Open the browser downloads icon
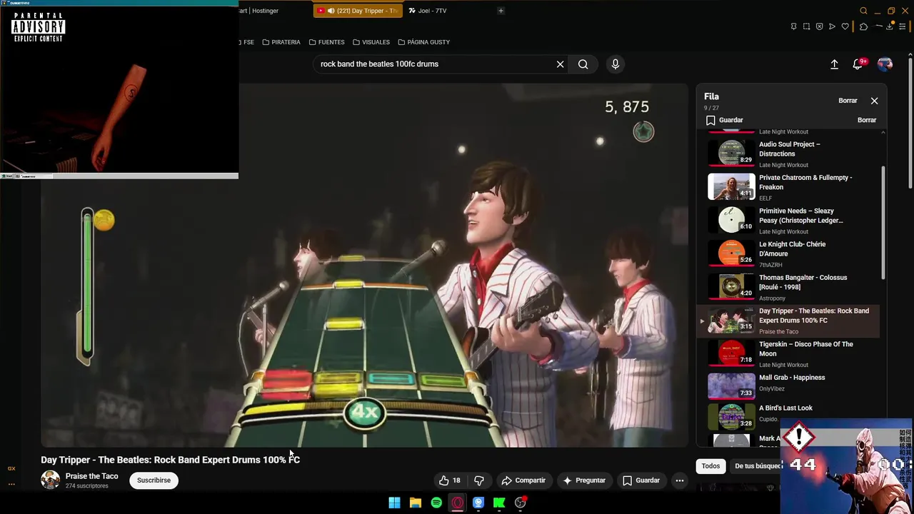Screen dimensions: 914x514 click(x=890, y=26)
